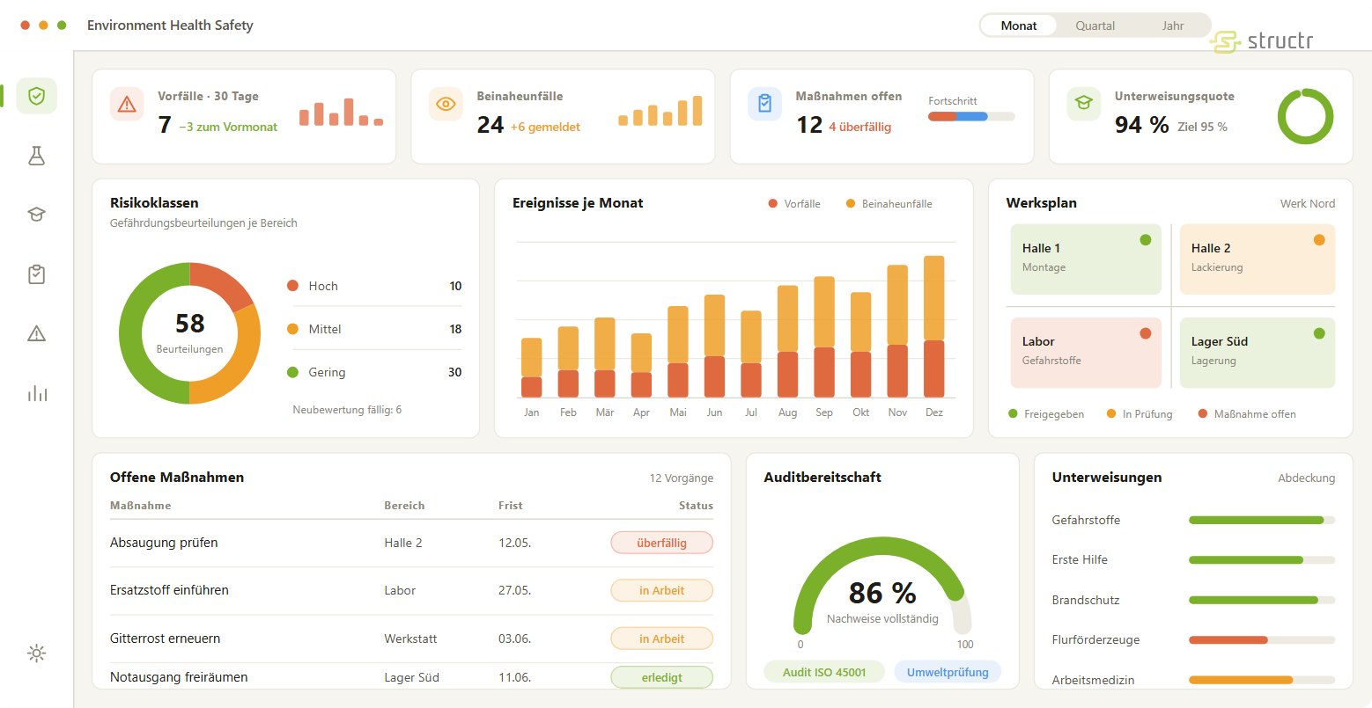Select the Hoch risk class row
Image resolution: width=1372 pixels, height=708 pixels.
[374, 286]
